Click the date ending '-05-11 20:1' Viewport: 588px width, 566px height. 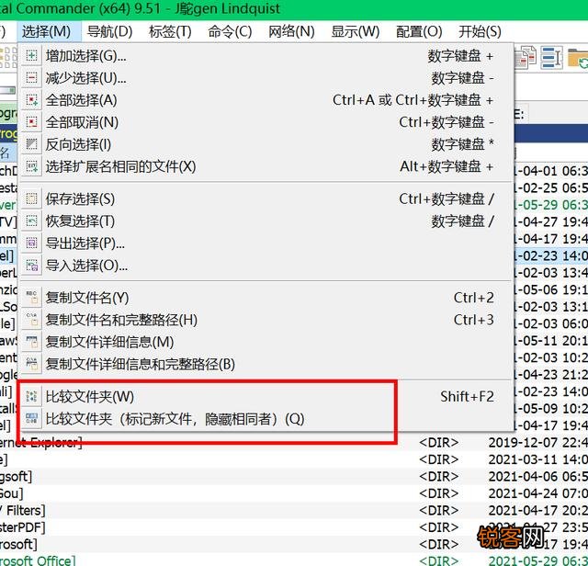[x=551, y=341]
